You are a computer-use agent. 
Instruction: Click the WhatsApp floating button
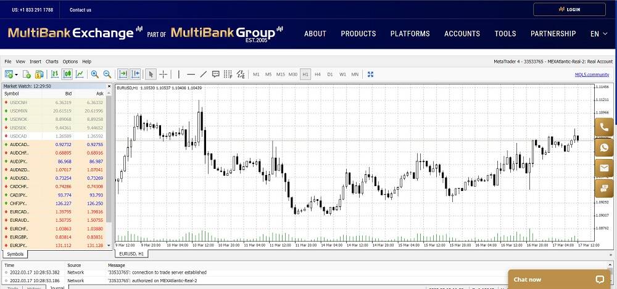604,148
